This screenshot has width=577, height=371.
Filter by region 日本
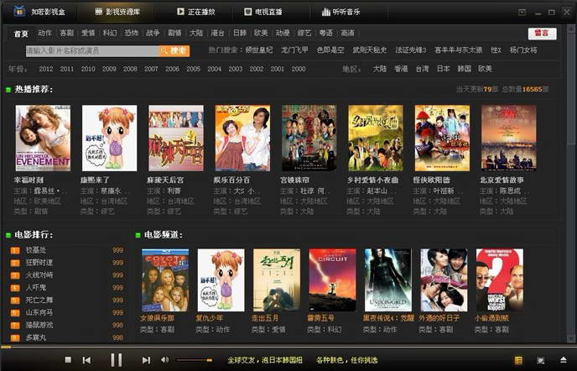point(443,69)
